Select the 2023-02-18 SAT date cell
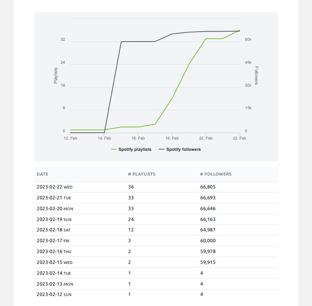312x306 pixels. pyautogui.click(x=53, y=230)
